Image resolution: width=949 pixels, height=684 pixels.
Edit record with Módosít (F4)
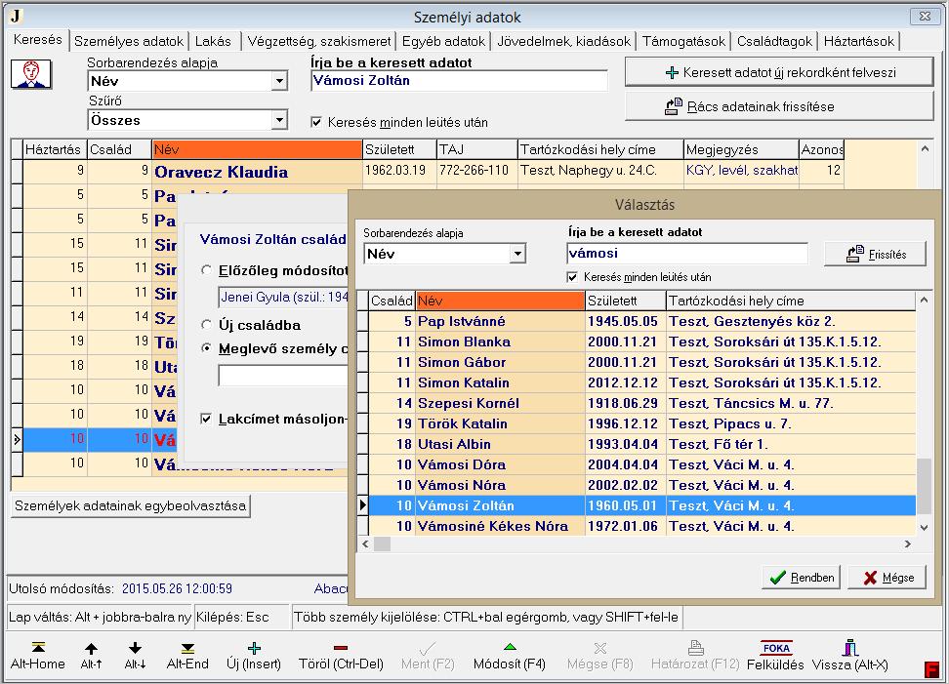510,656
